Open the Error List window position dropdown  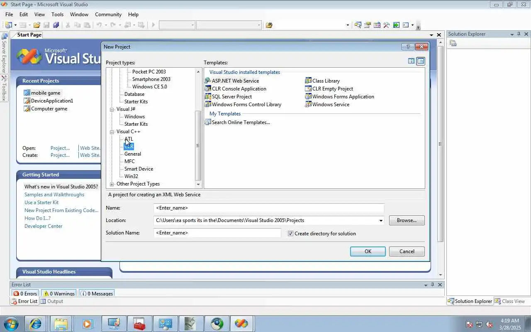426,285
